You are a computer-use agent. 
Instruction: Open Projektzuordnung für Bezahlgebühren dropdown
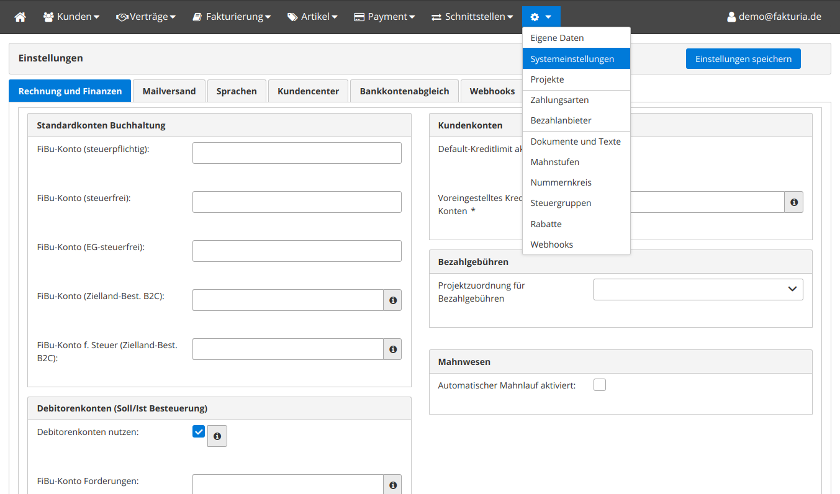pyautogui.click(x=698, y=289)
